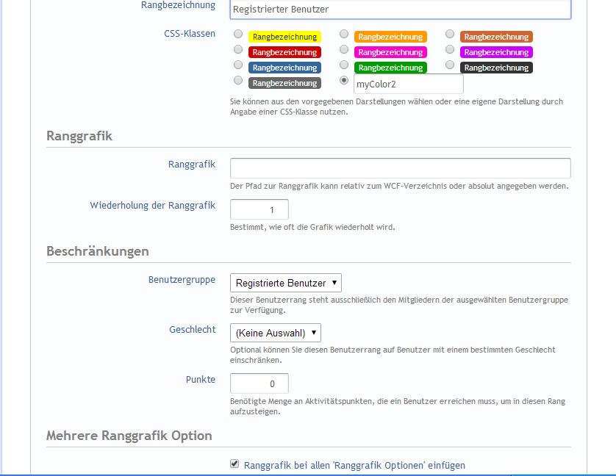Select the purple Rangbezeichnung radio button
Image resolution: width=616 pixels, height=476 pixels.
click(450, 50)
